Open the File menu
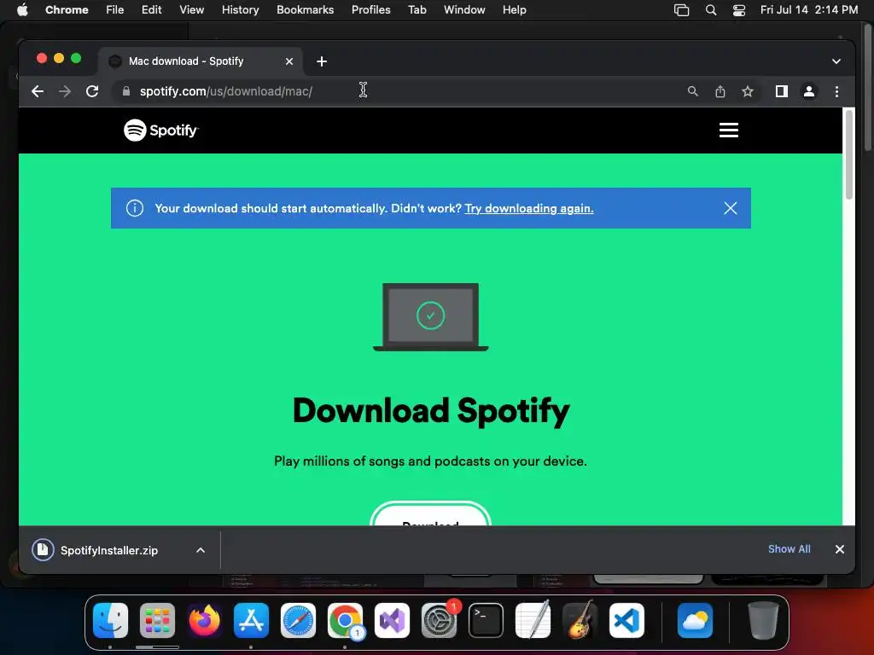Viewport: 874px width, 655px height. tap(115, 10)
